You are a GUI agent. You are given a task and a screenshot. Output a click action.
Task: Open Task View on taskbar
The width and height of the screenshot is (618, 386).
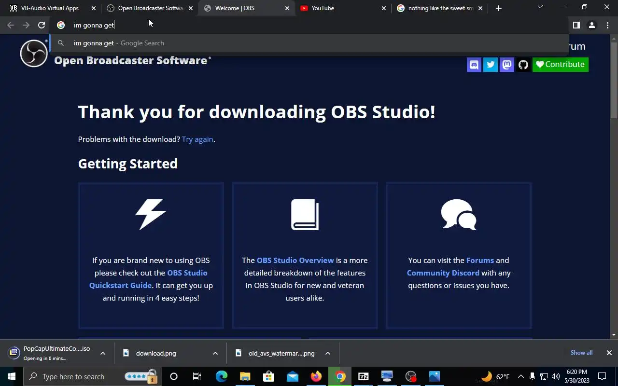197,376
